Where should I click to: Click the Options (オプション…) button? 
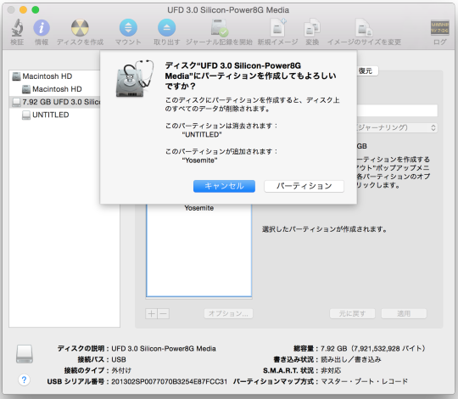[x=228, y=313]
